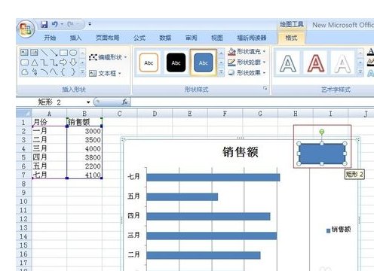The image size is (374, 271).
Task: Click the insert function fx icon
Action: coord(124,102)
